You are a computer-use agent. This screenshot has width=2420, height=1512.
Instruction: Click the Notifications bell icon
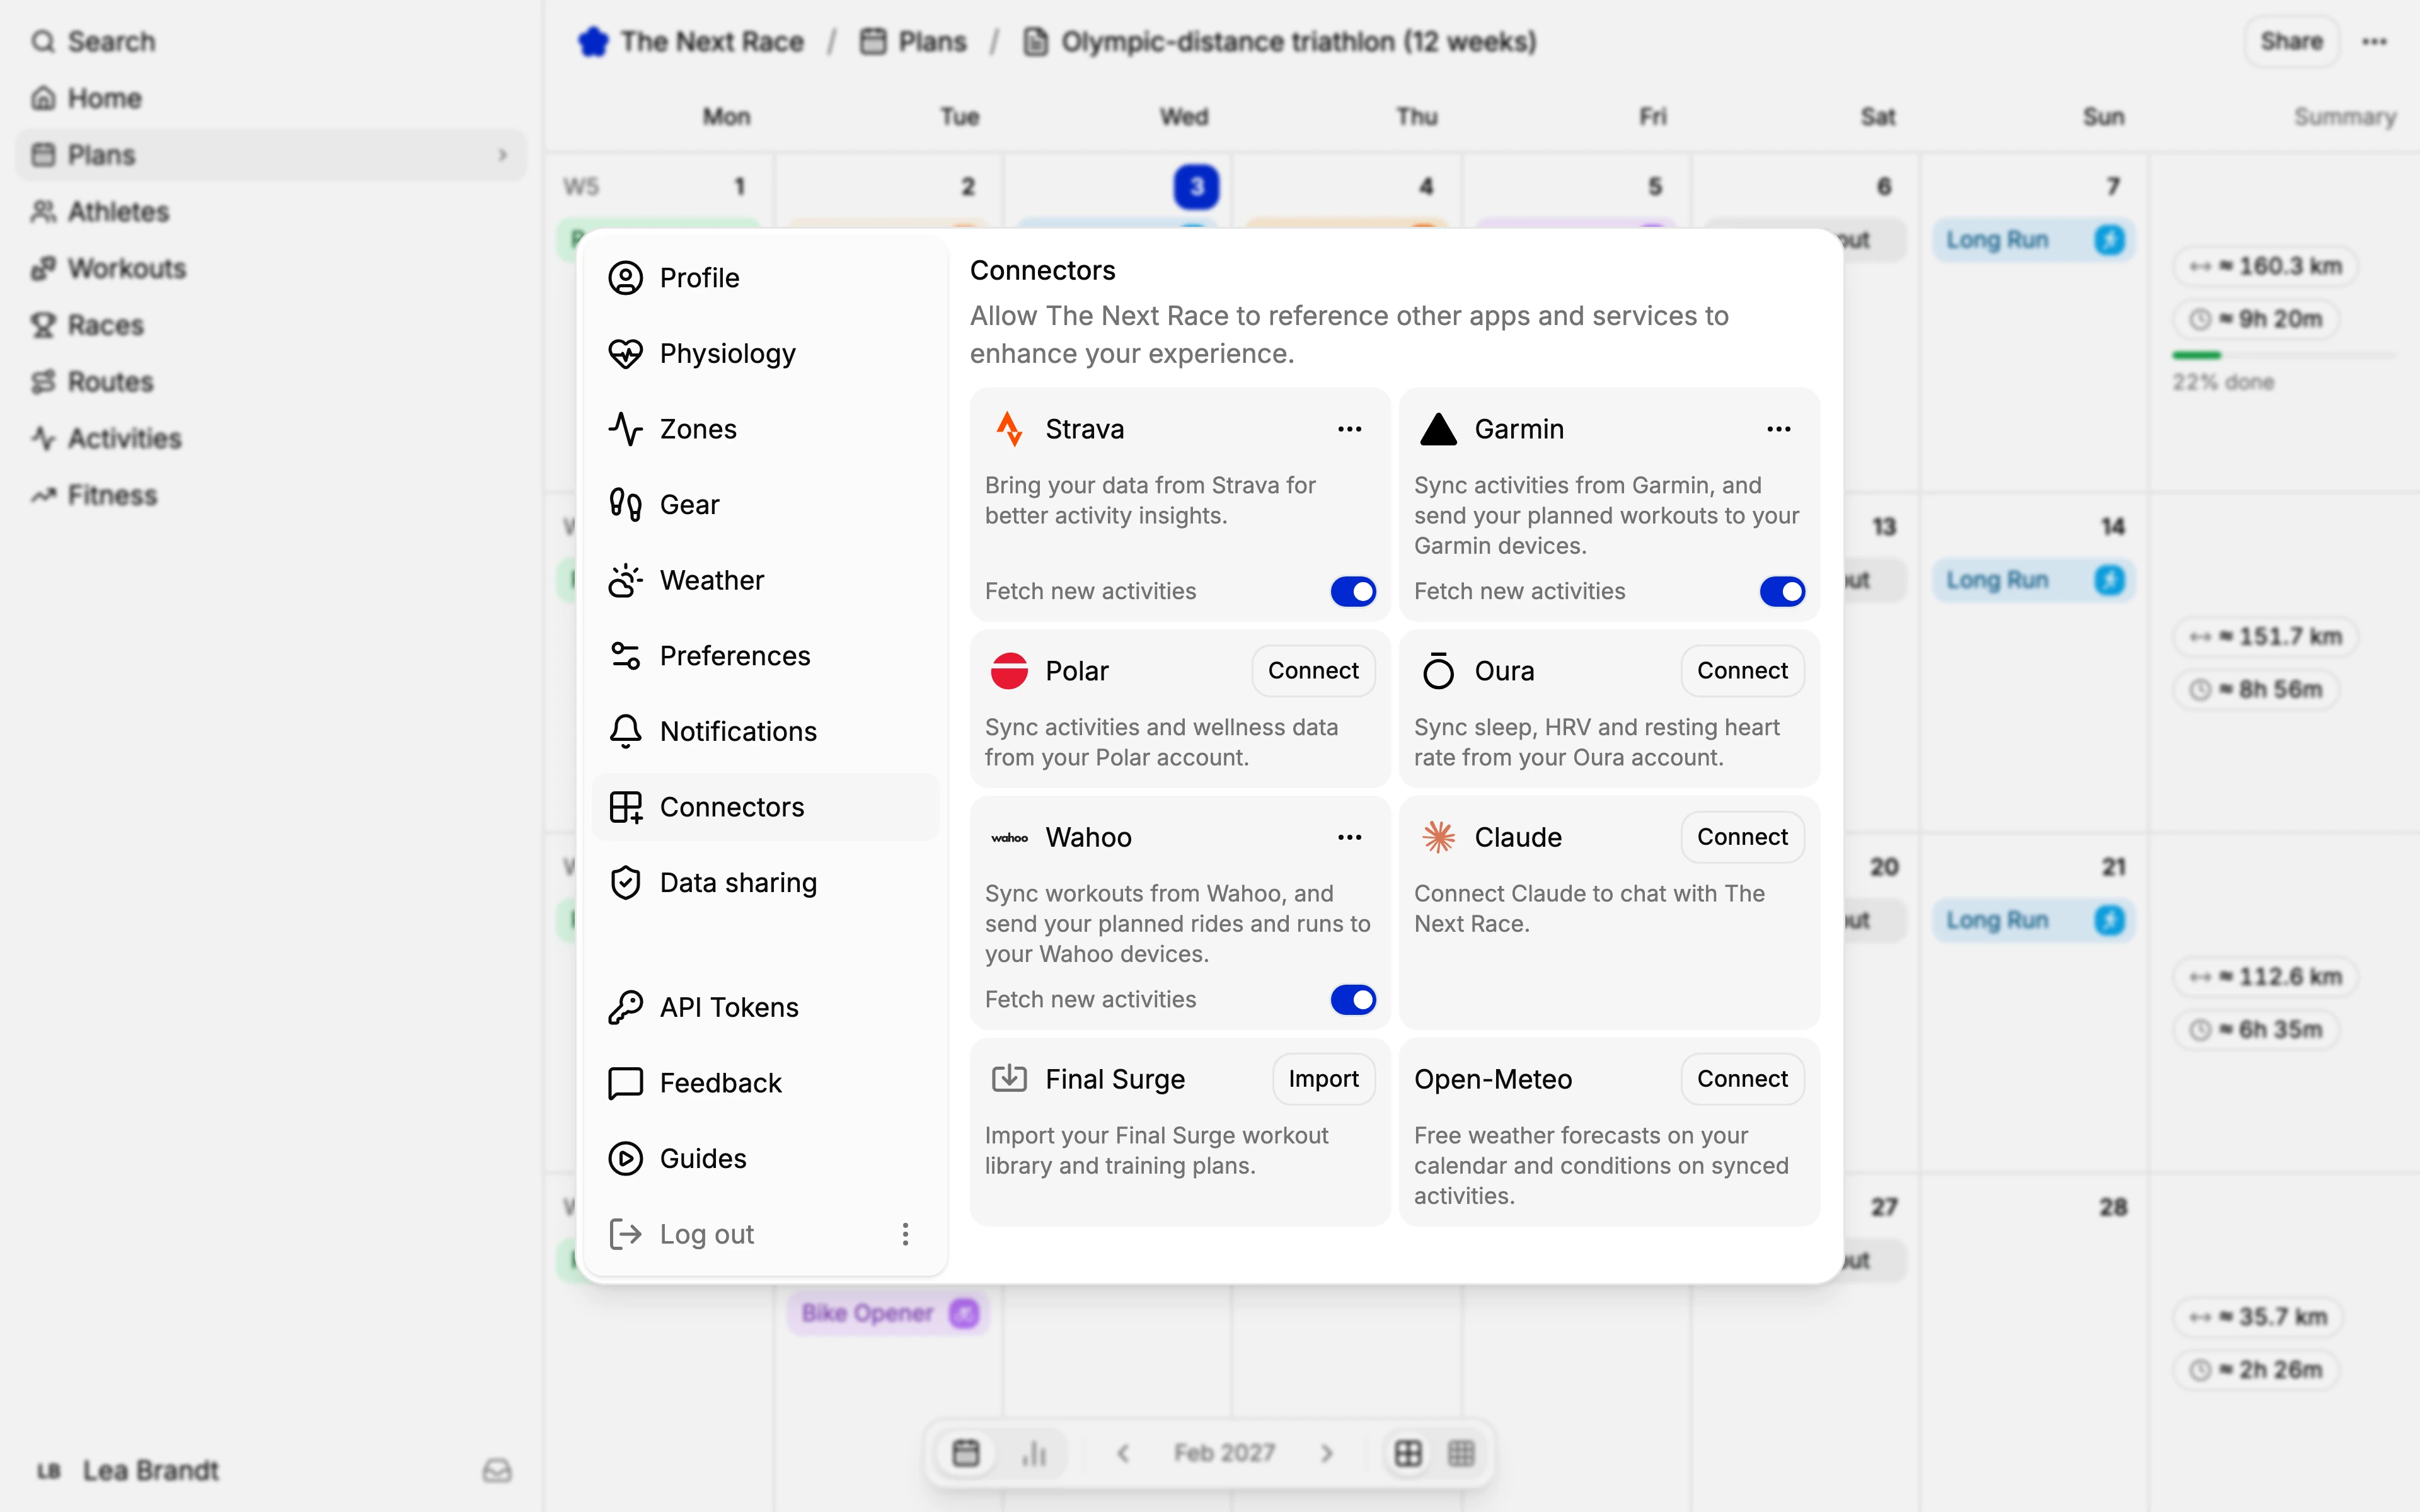626,731
